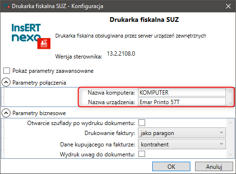Image resolution: width=236 pixels, height=174 pixels.
Task: Click scroll up arrow in business parameters
Action: click(230, 123)
